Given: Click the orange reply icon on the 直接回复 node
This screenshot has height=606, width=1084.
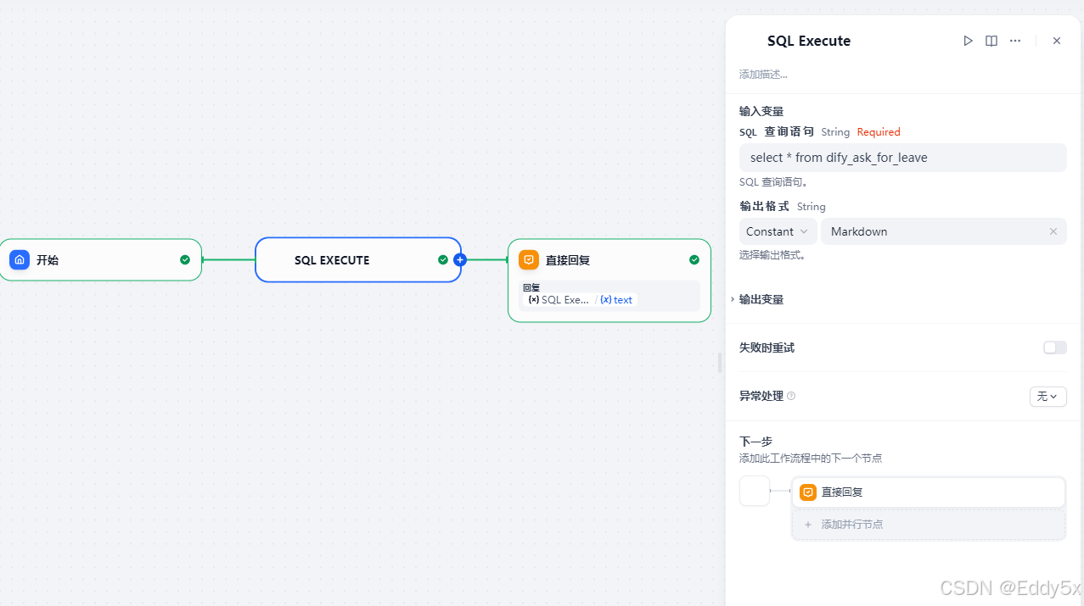Looking at the screenshot, I should (529, 259).
